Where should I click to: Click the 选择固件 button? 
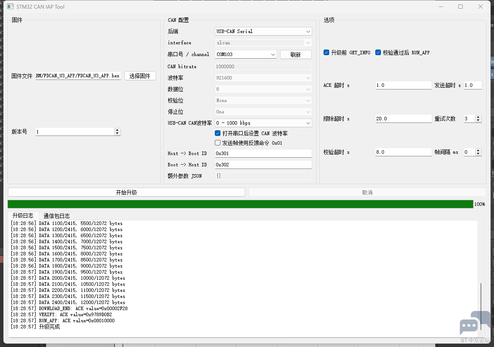pos(140,76)
